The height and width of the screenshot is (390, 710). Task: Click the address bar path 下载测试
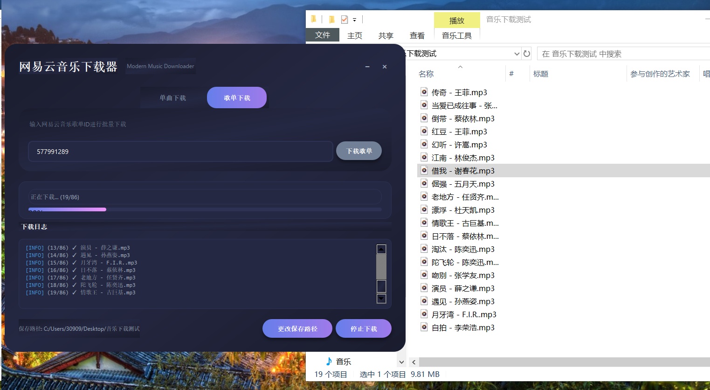click(421, 54)
